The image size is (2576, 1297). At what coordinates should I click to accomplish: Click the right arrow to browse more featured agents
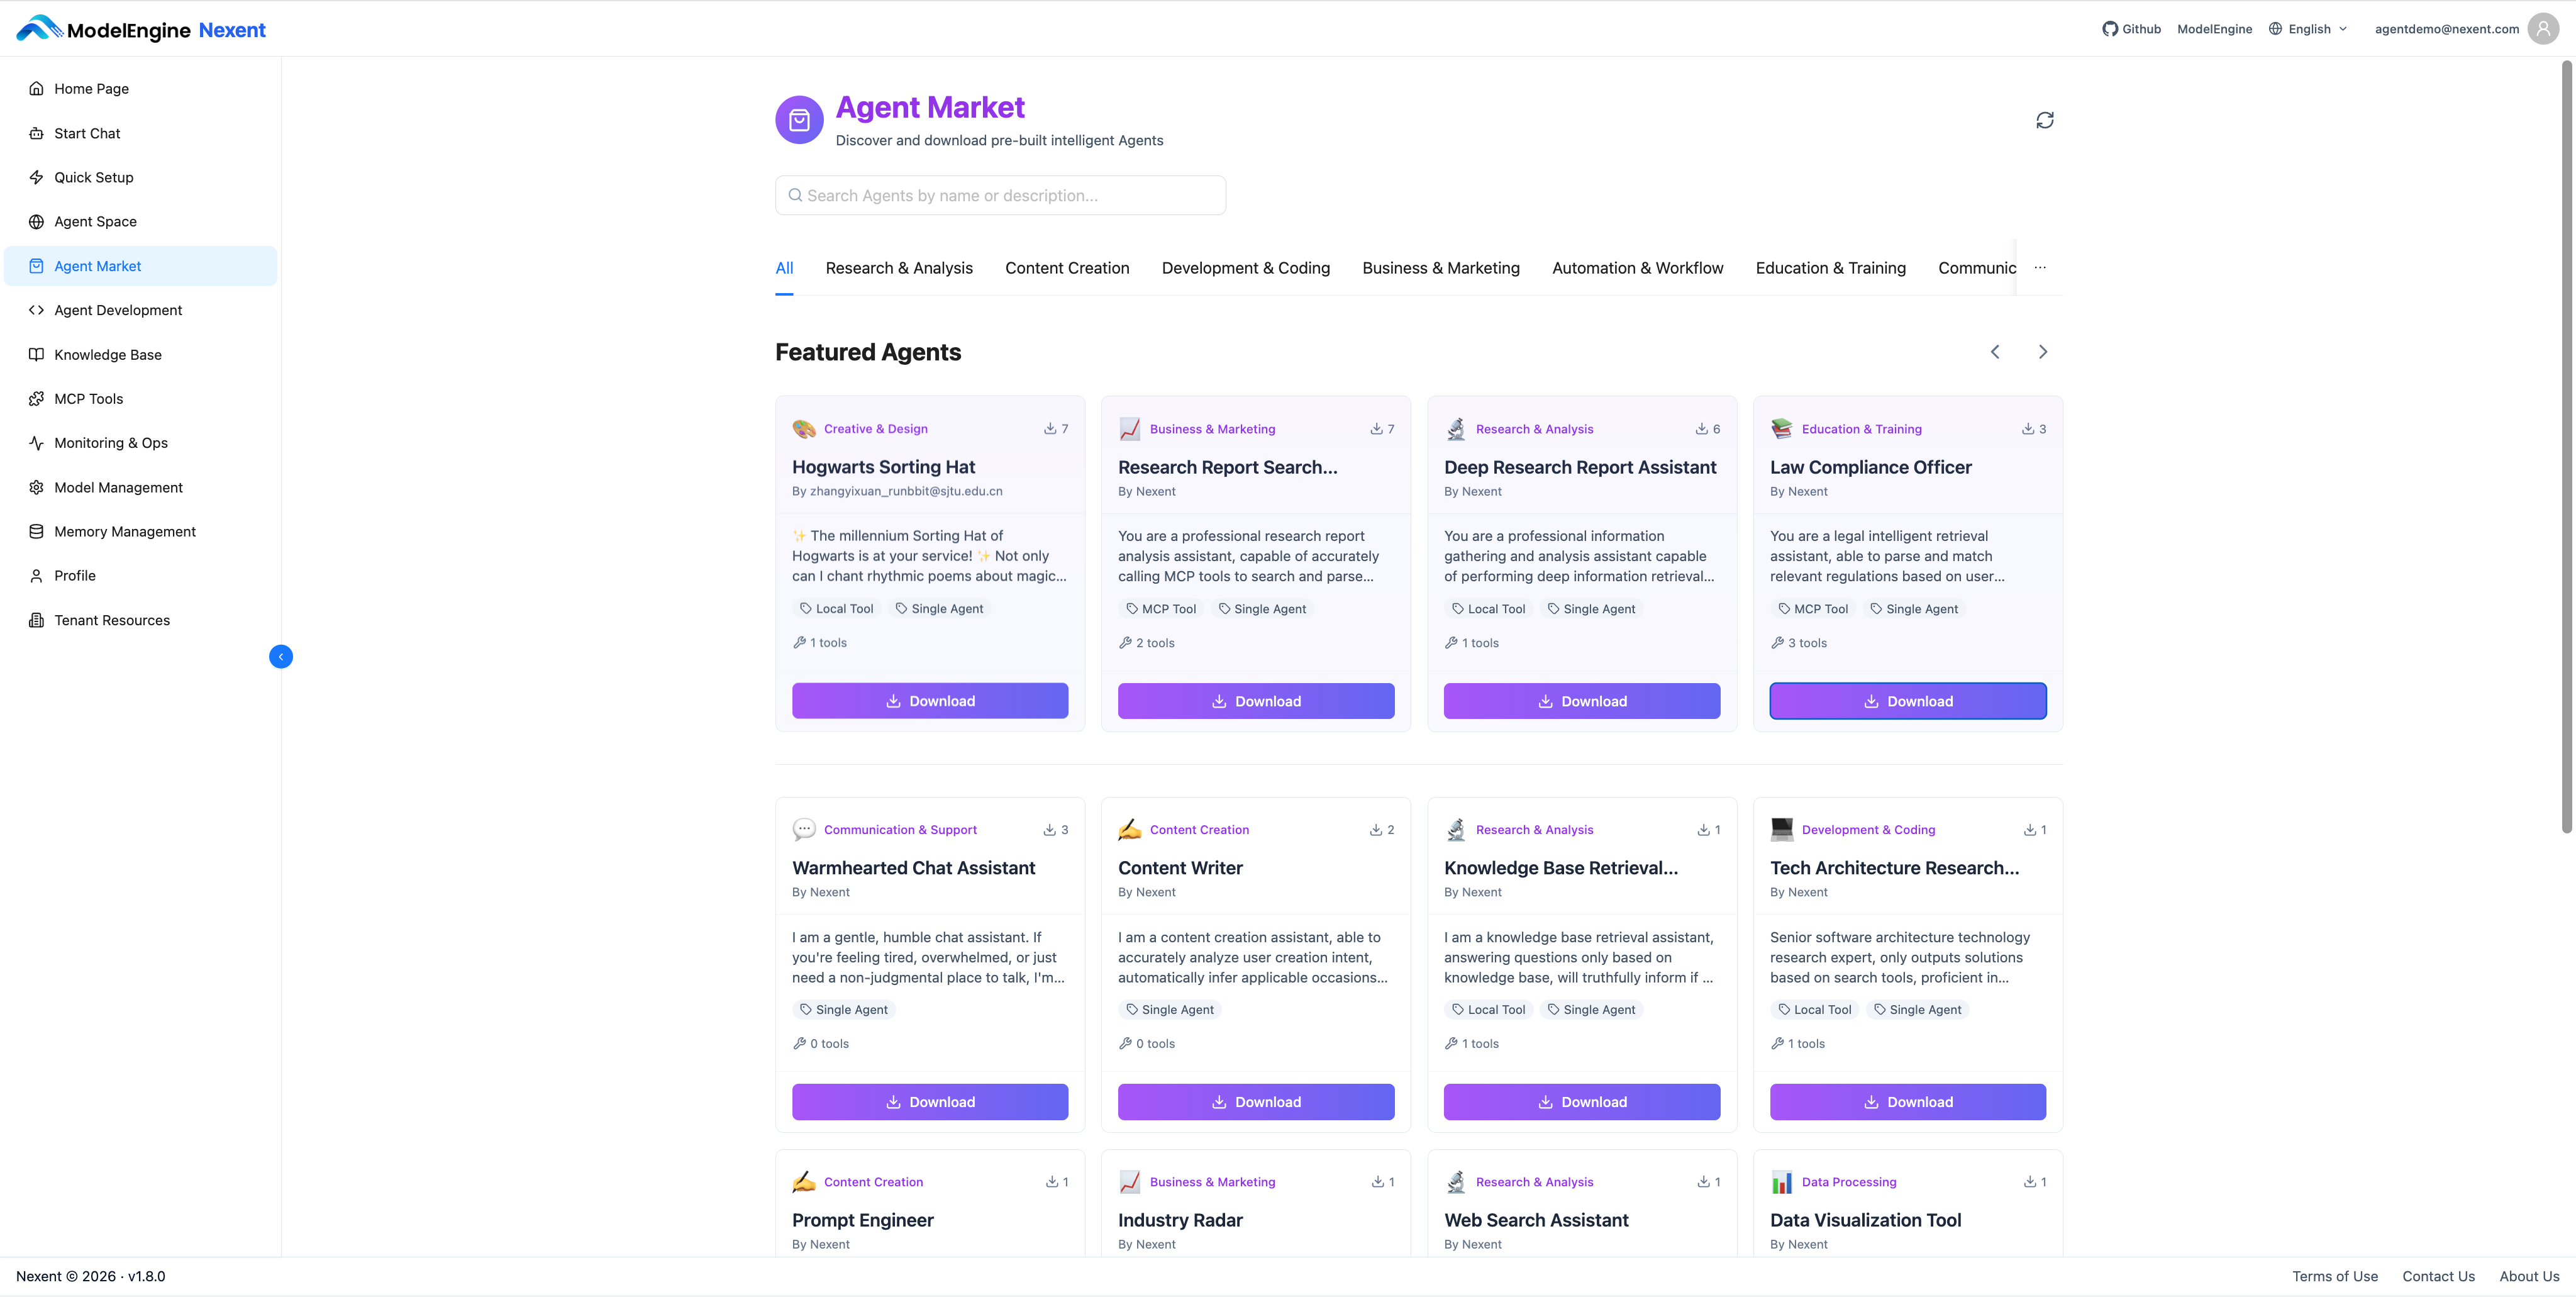[2042, 351]
